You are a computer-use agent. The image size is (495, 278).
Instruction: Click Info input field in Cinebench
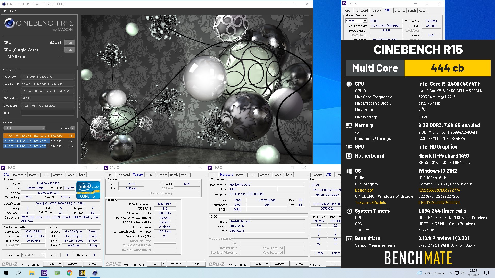click(48, 113)
